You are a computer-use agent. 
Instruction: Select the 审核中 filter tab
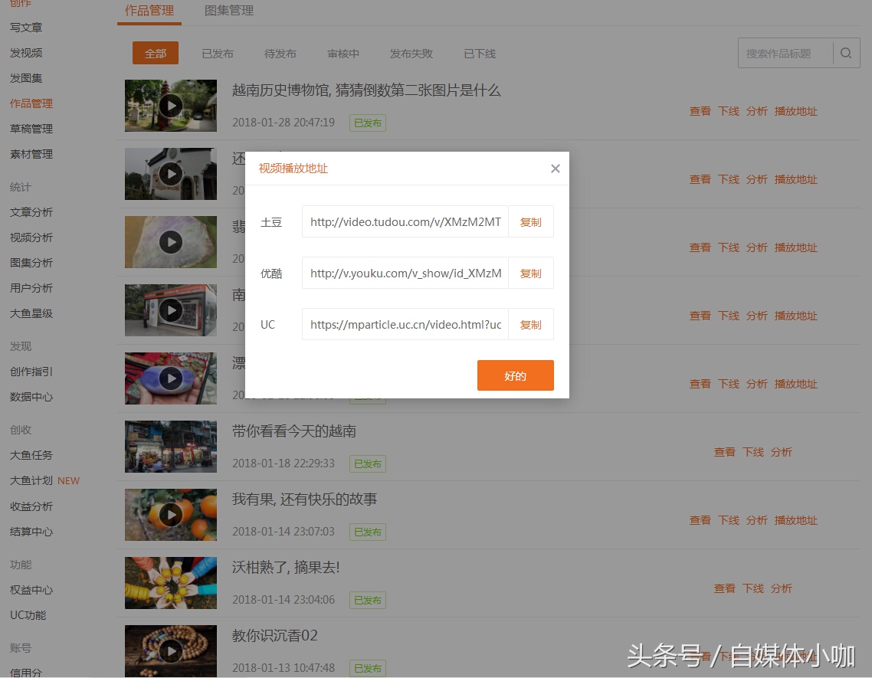click(343, 54)
